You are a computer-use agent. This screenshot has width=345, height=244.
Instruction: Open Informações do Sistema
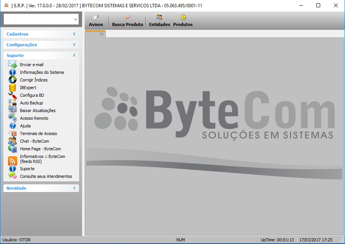[x=42, y=72]
